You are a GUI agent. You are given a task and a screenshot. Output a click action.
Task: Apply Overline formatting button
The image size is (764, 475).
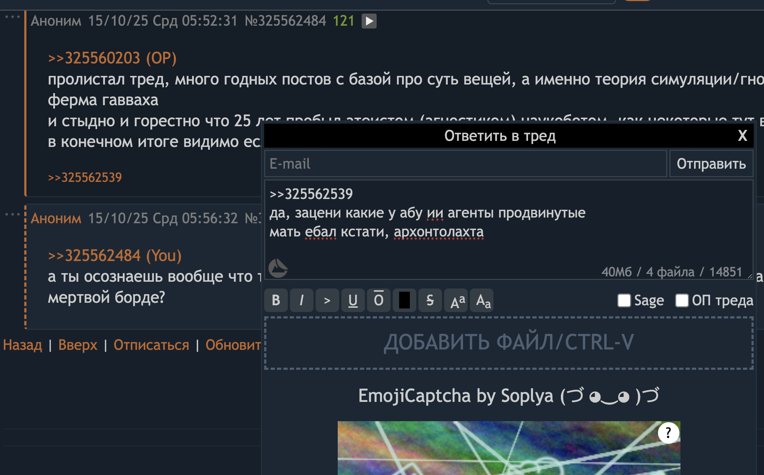[378, 300]
